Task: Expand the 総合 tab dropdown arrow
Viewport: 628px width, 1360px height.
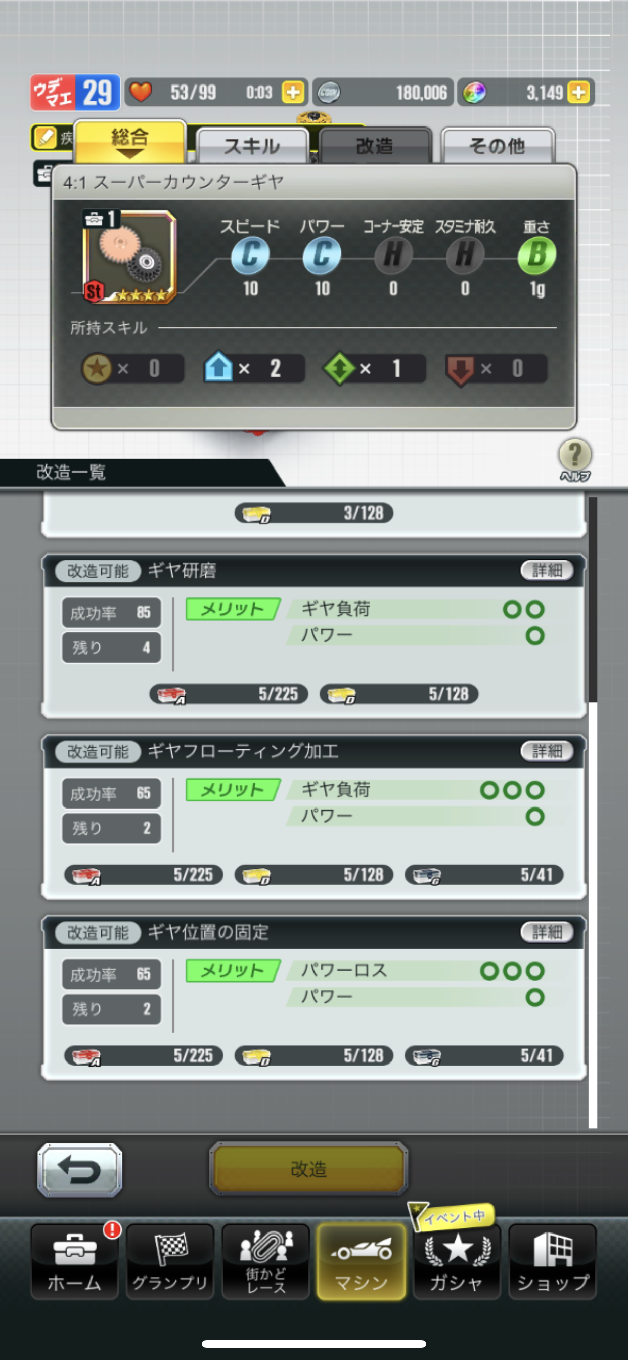Action: 130,153
